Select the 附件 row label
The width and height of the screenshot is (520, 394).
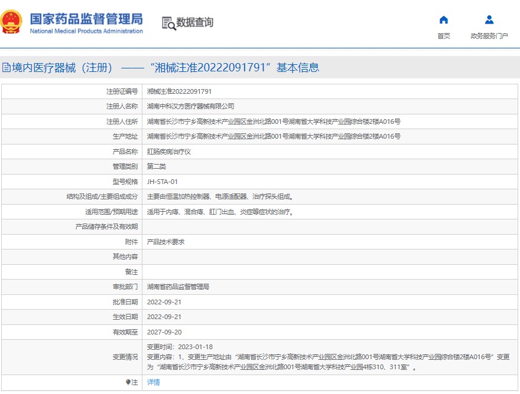click(x=131, y=242)
